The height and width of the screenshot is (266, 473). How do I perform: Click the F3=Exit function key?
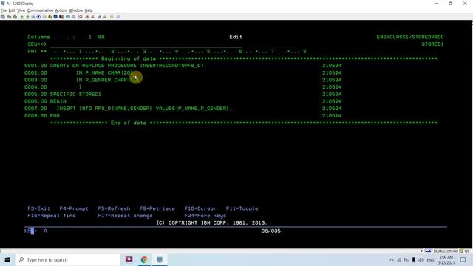39,208
